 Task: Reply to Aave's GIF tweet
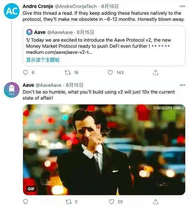(26, 202)
